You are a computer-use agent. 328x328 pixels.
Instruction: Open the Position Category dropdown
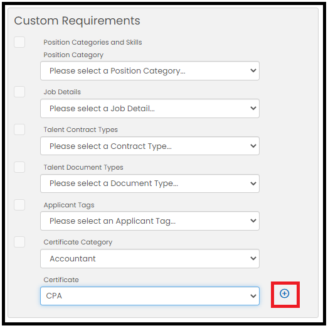[x=150, y=70]
